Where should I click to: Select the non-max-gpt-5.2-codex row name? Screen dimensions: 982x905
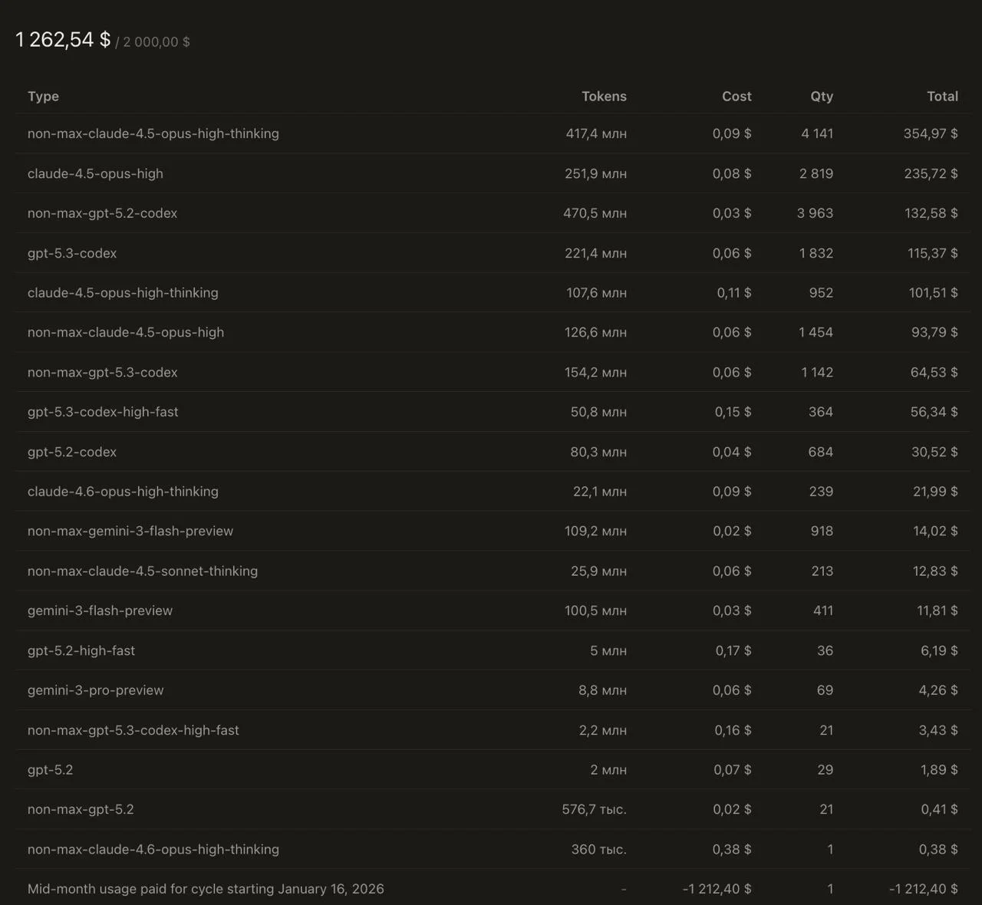pyautogui.click(x=102, y=213)
